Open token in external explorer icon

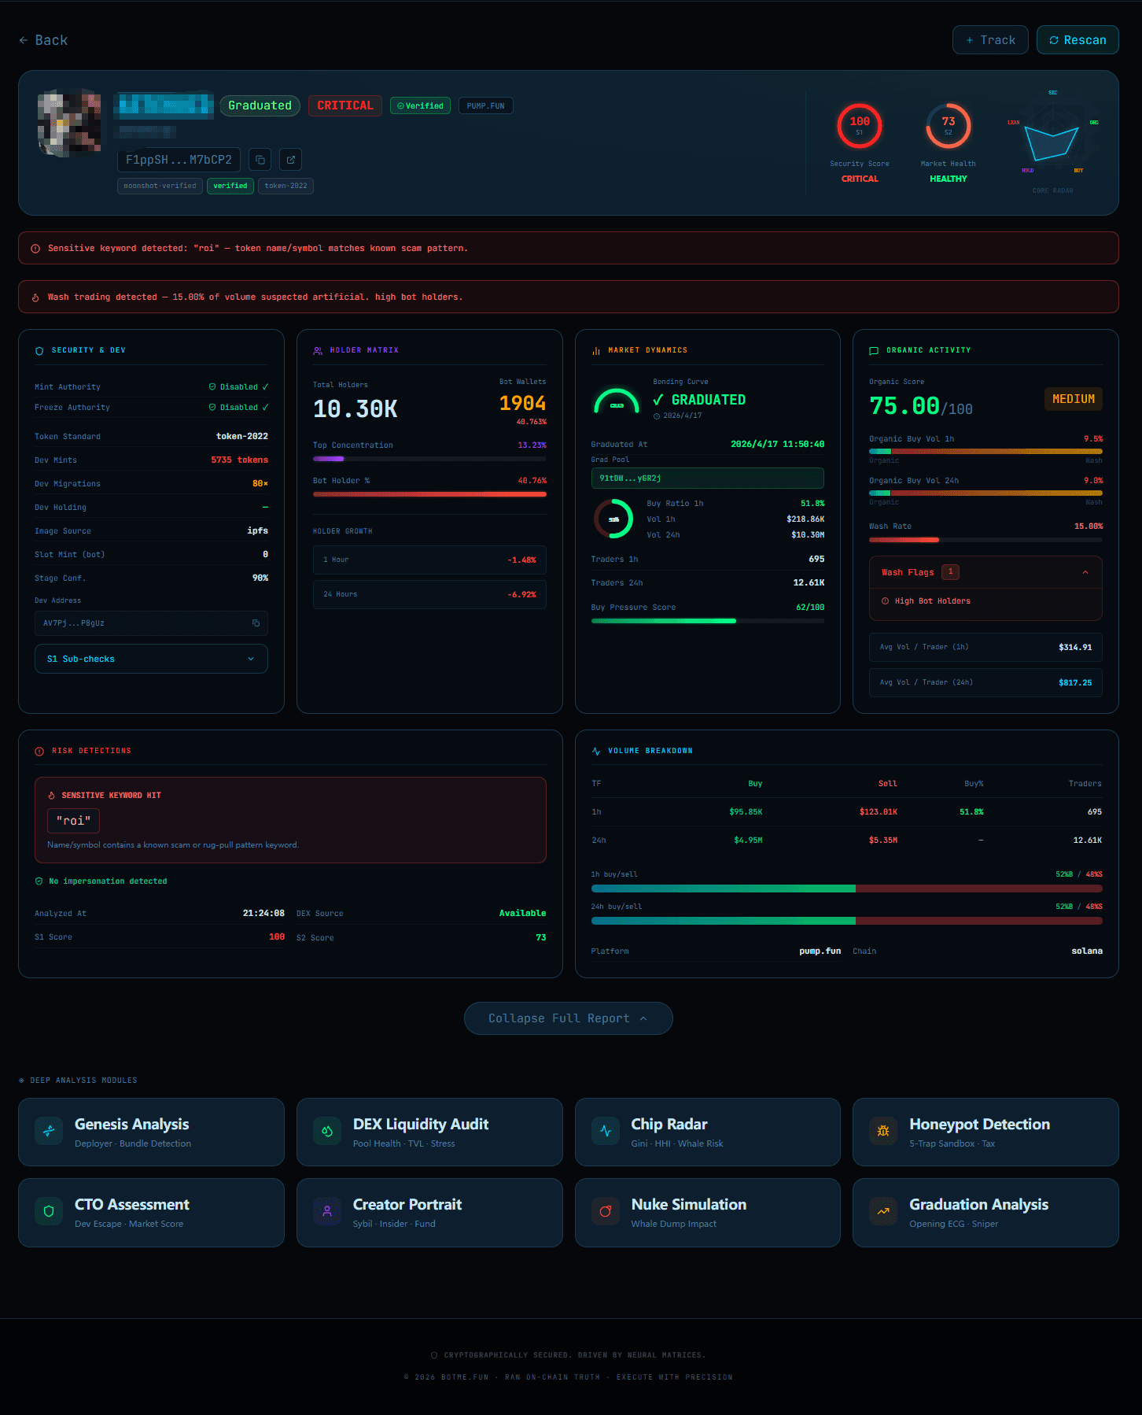click(x=290, y=160)
